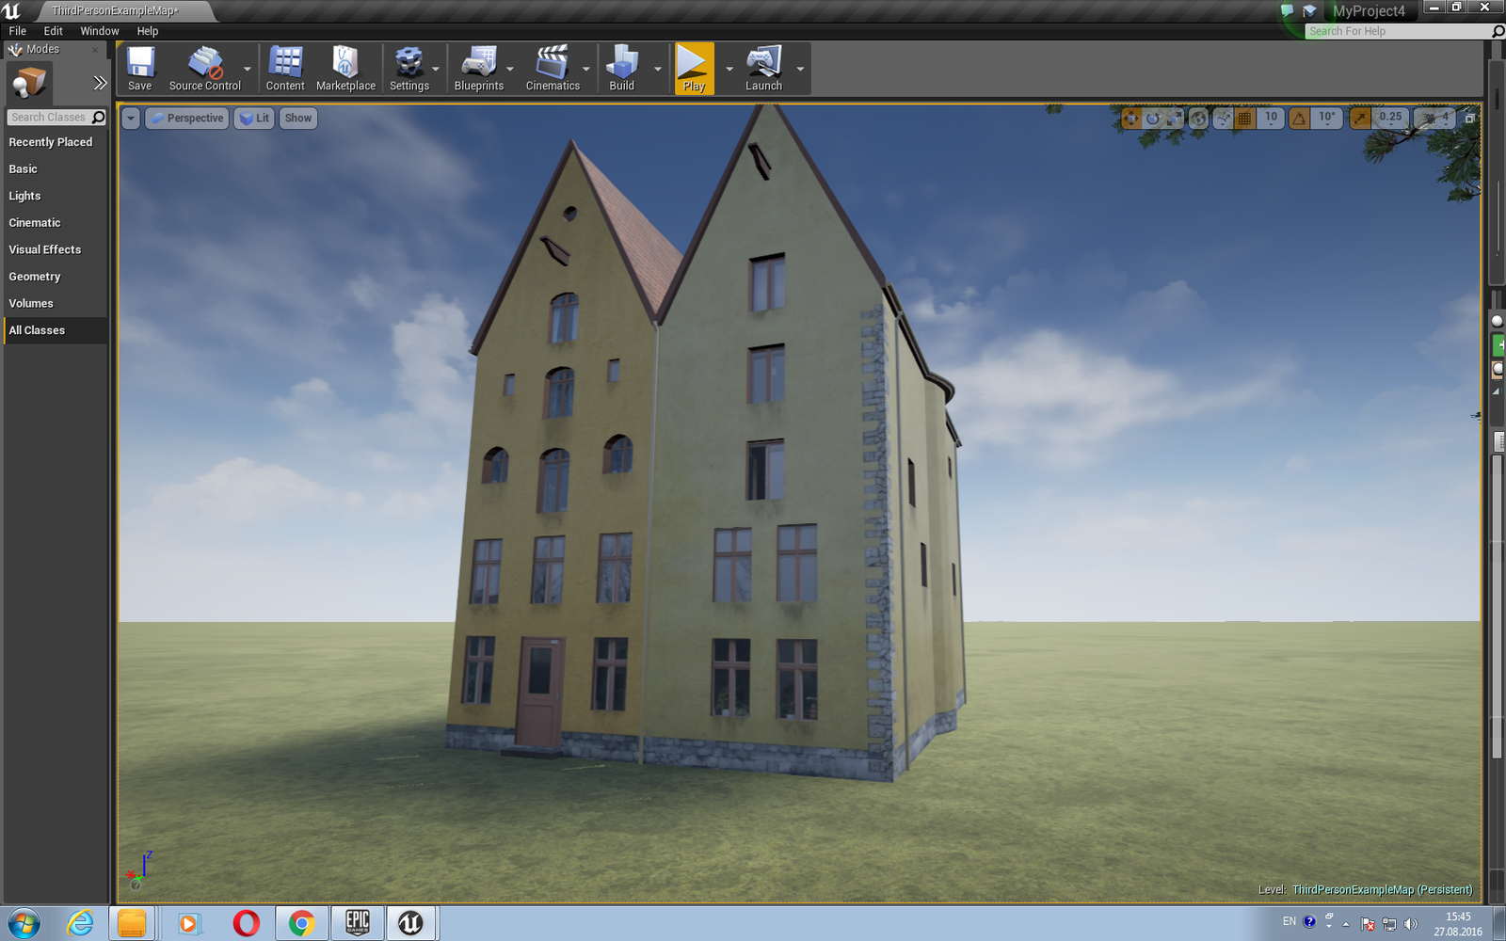Click the Search Classes input field
Screen dimensions: 1506x941
pos(48,118)
